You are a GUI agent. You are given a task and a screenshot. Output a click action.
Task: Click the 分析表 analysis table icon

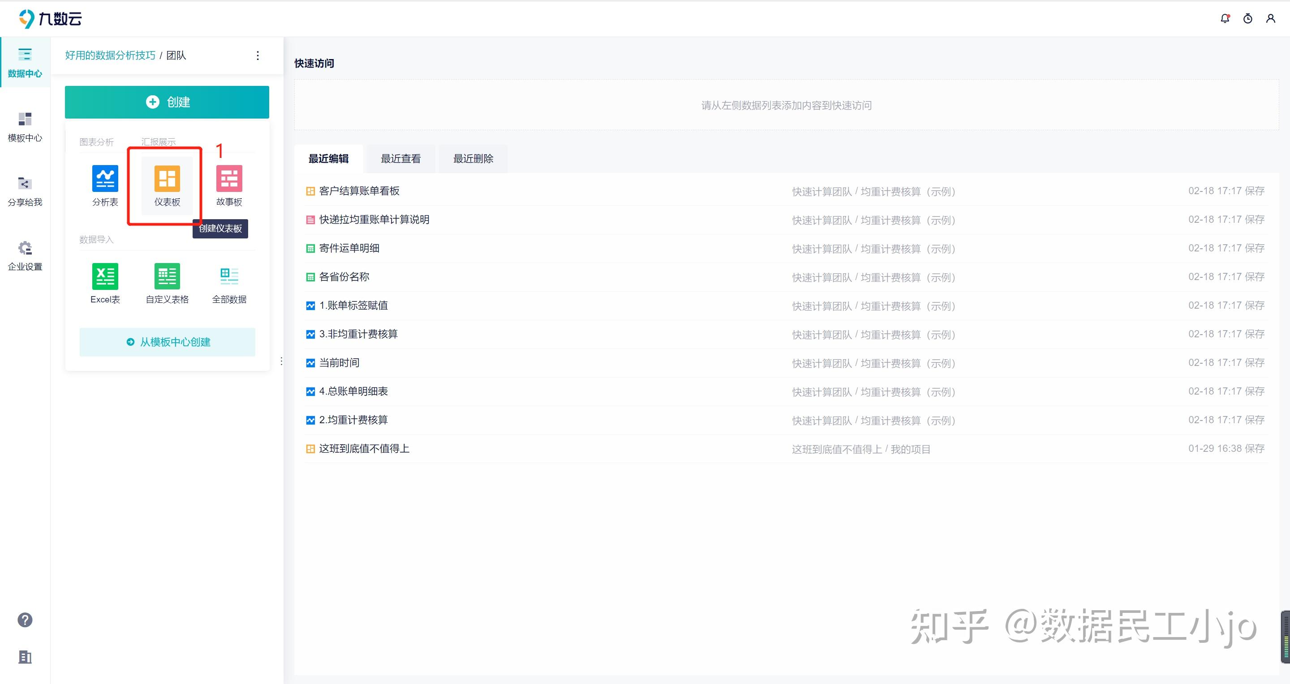105,179
